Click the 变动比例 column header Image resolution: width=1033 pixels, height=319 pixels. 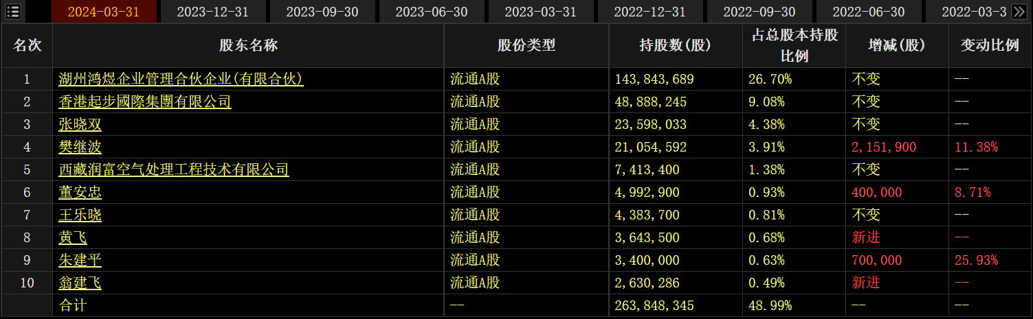pos(990,45)
